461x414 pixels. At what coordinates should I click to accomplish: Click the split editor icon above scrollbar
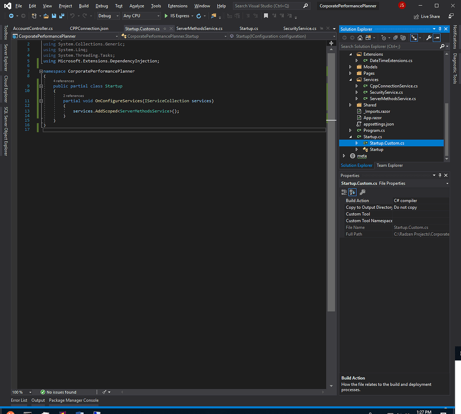(x=331, y=43)
